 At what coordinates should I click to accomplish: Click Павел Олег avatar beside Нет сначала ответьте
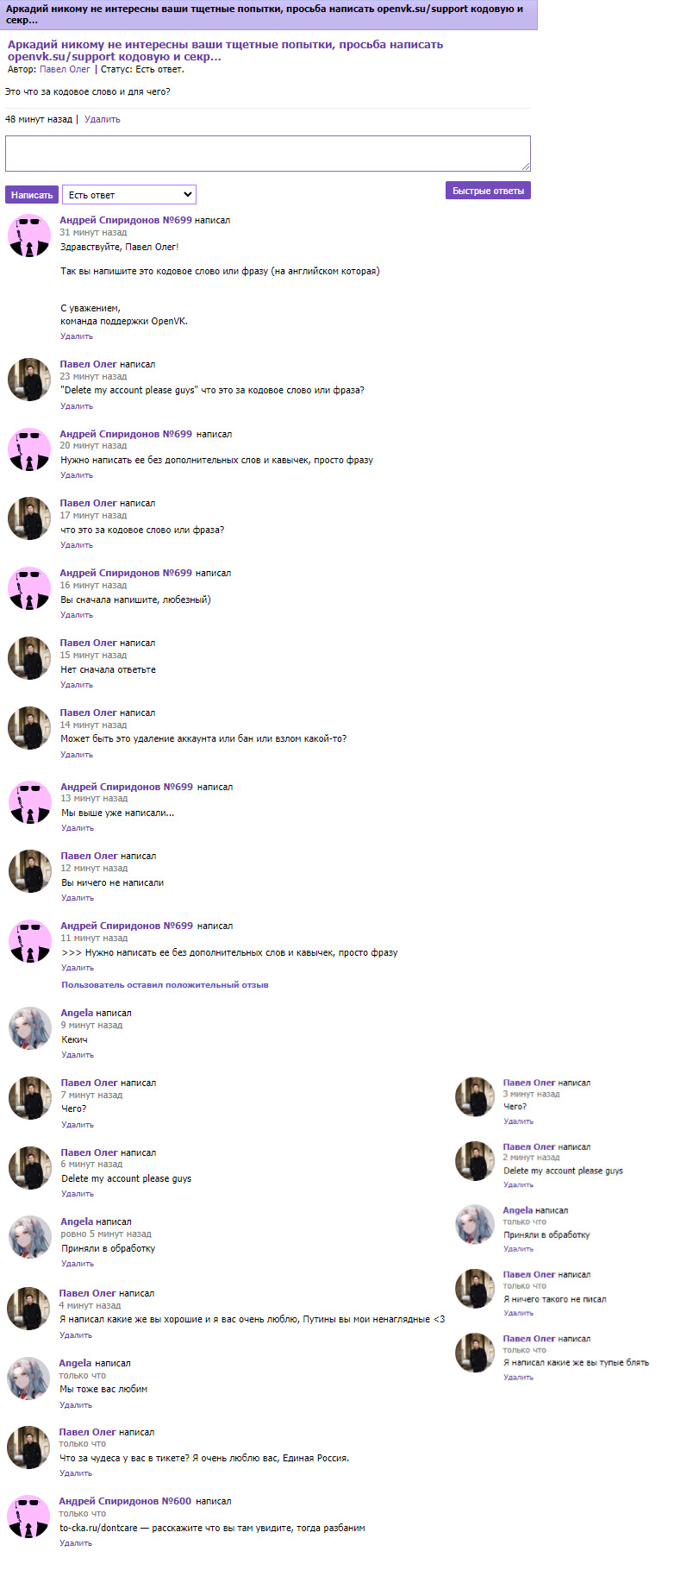pyautogui.click(x=29, y=658)
